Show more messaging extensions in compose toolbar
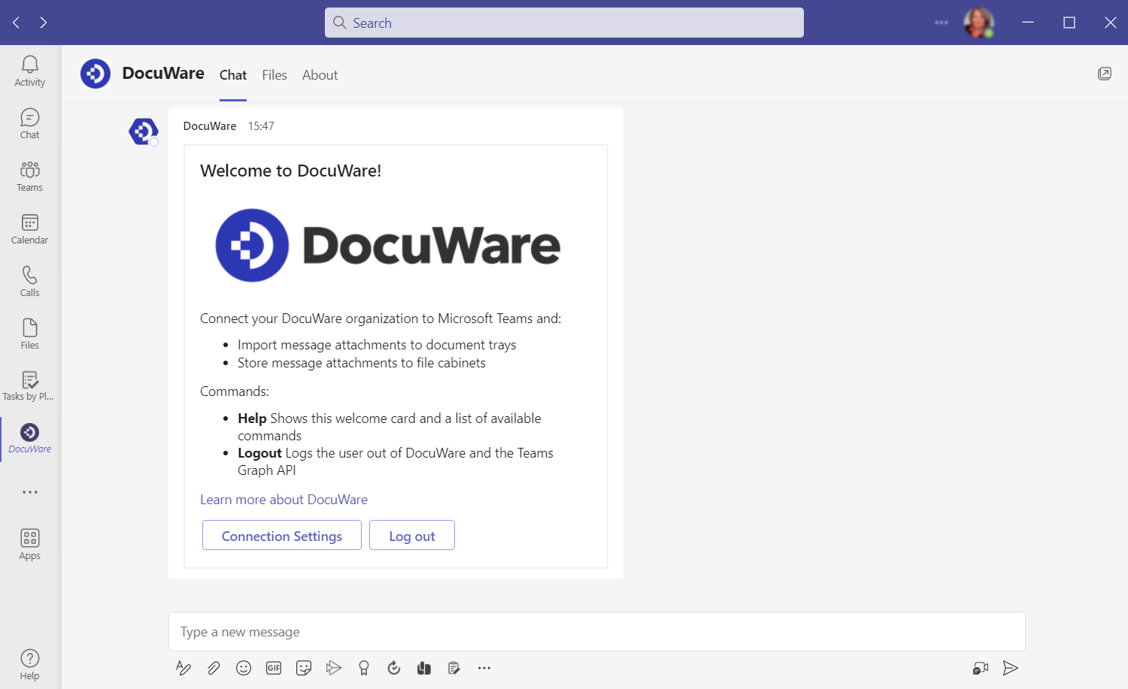This screenshot has height=689, width=1128. tap(484, 668)
